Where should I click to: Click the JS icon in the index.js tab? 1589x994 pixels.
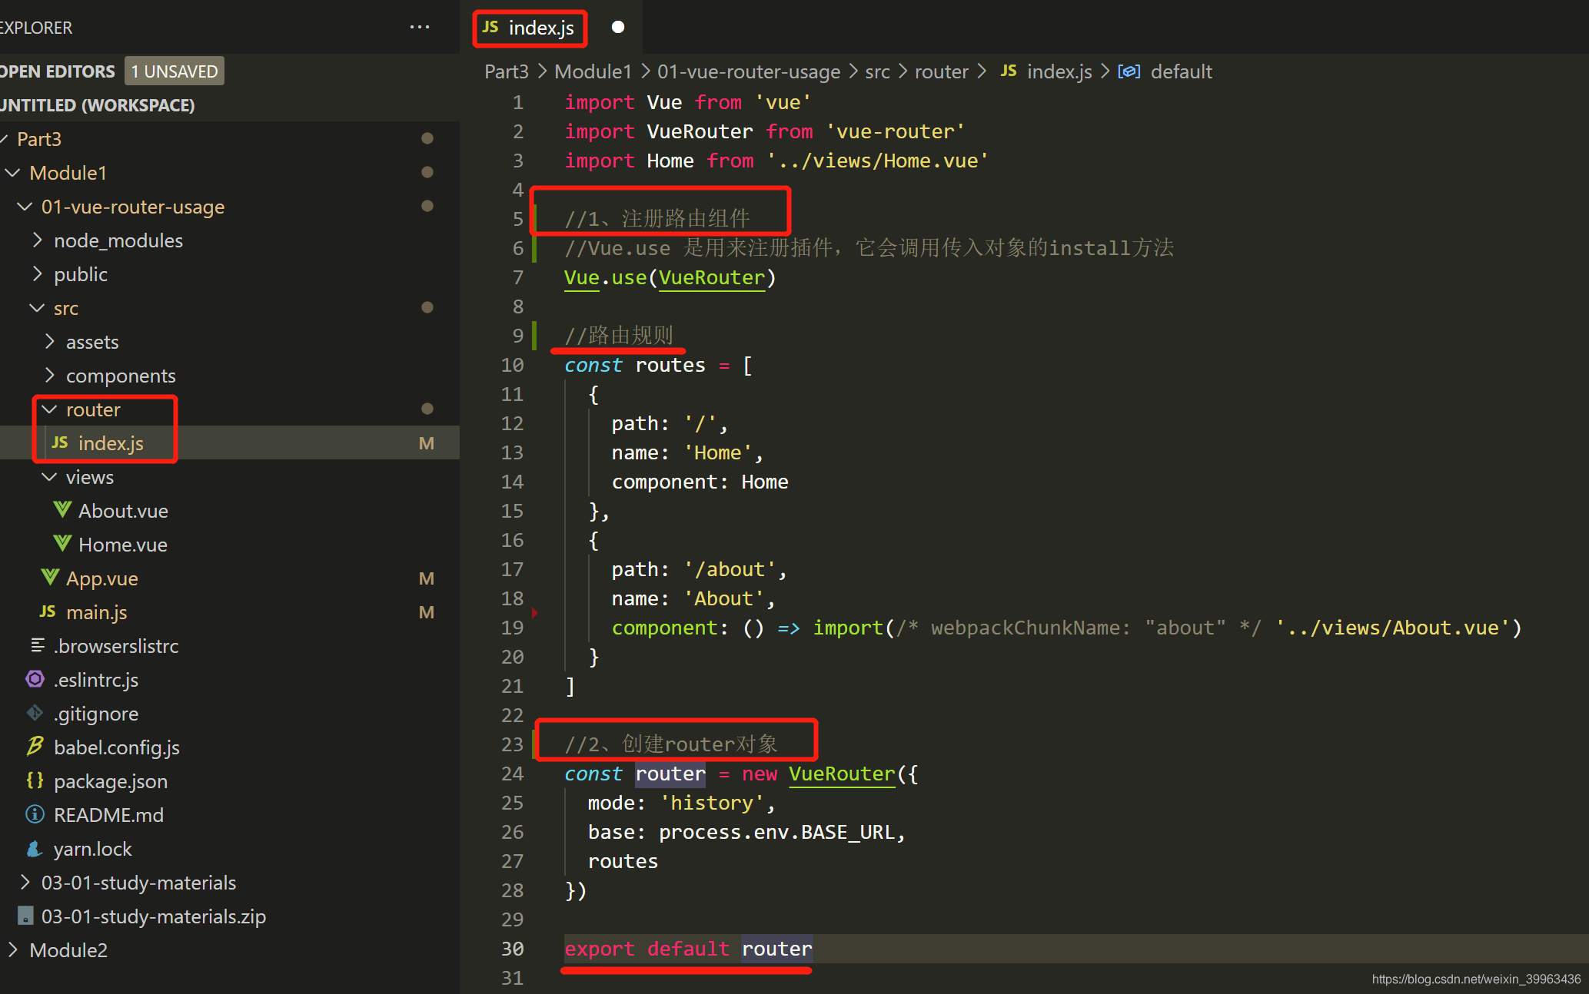(490, 28)
